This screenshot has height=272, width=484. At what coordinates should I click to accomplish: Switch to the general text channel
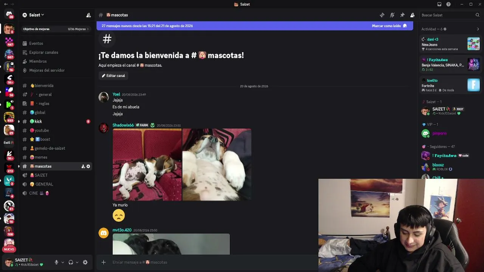(x=56, y=94)
